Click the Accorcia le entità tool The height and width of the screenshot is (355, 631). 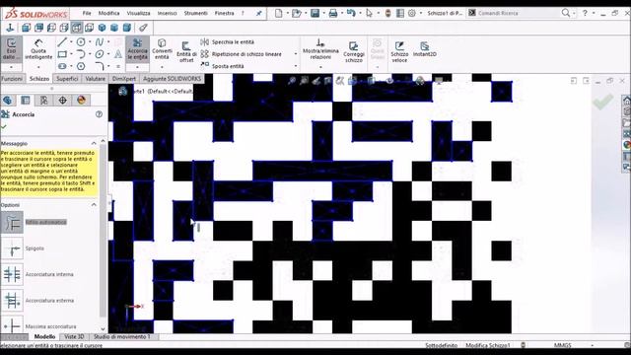pyautogui.click(x=137, y=49)
